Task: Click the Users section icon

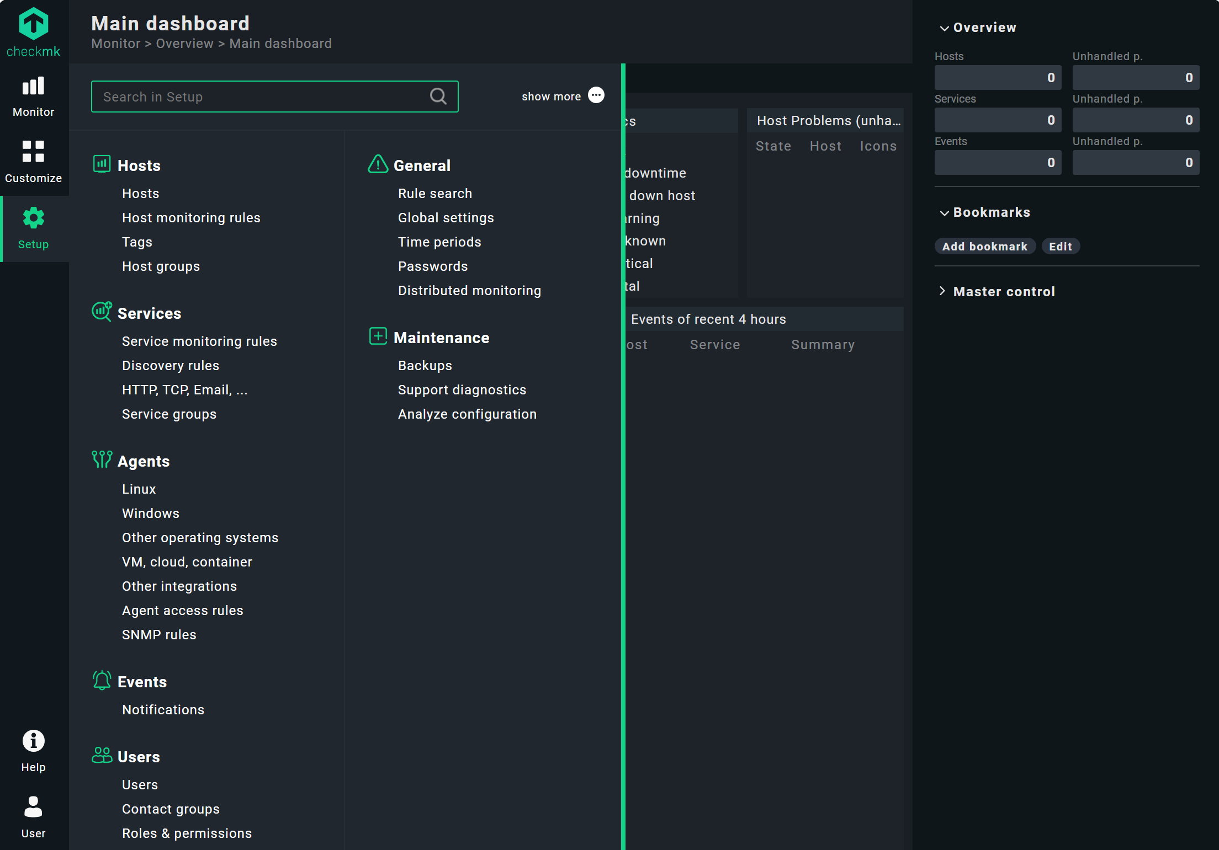Action: (x=101, y=756)
